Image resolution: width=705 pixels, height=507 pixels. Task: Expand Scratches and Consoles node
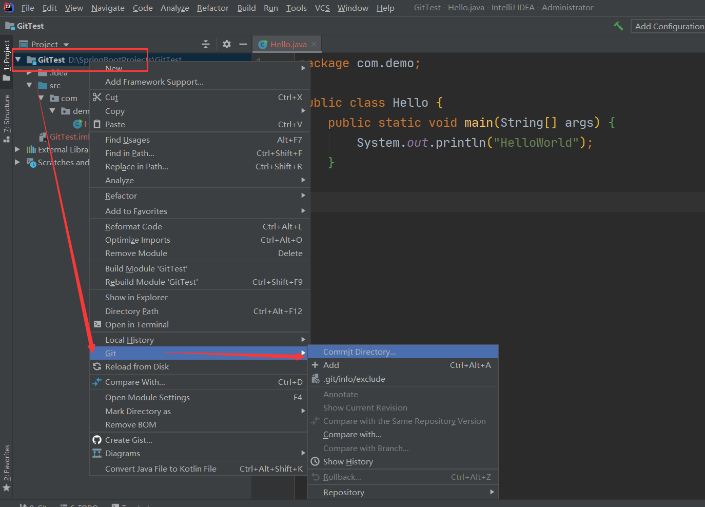coord(17,162)
